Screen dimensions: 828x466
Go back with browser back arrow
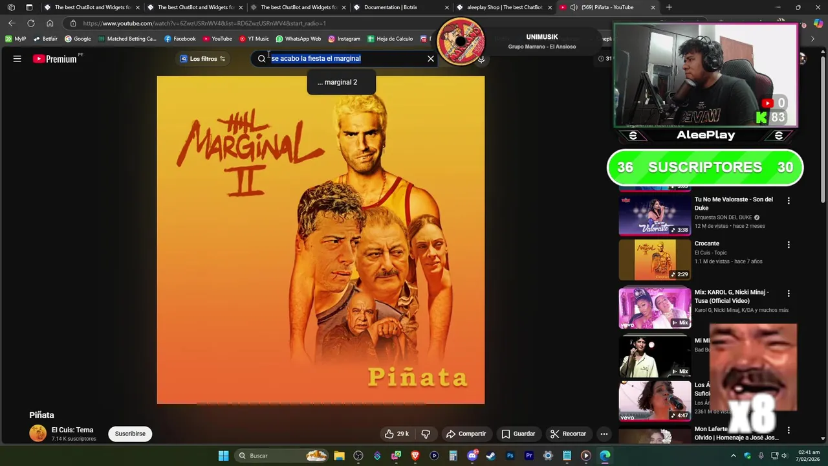point(12,23)
